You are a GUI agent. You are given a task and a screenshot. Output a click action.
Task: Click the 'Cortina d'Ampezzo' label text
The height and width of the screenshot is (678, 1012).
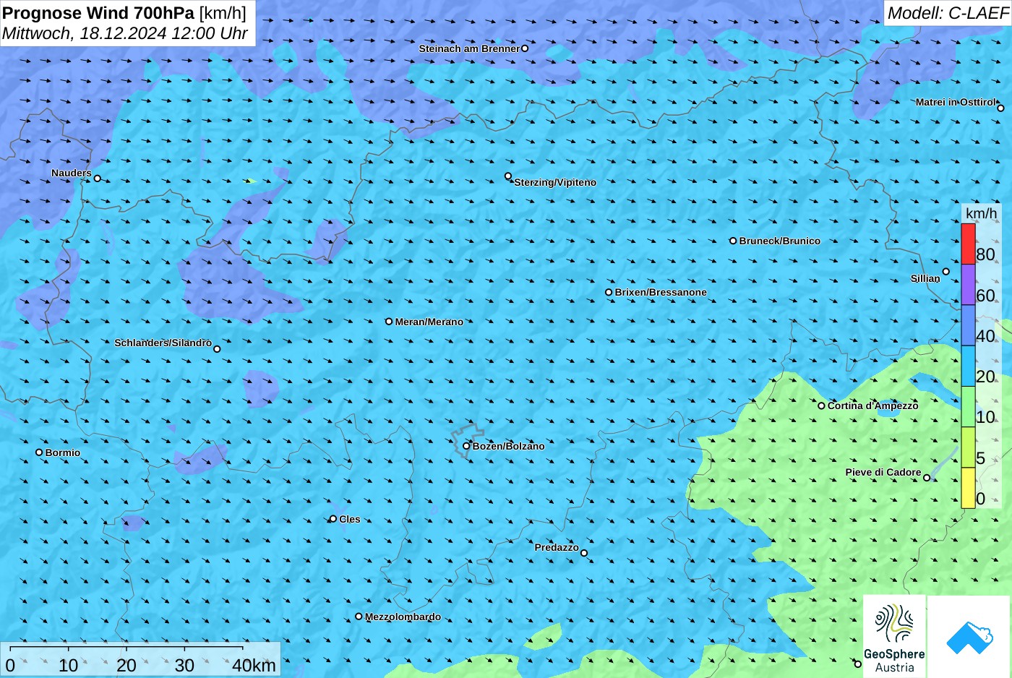point(873,405)
